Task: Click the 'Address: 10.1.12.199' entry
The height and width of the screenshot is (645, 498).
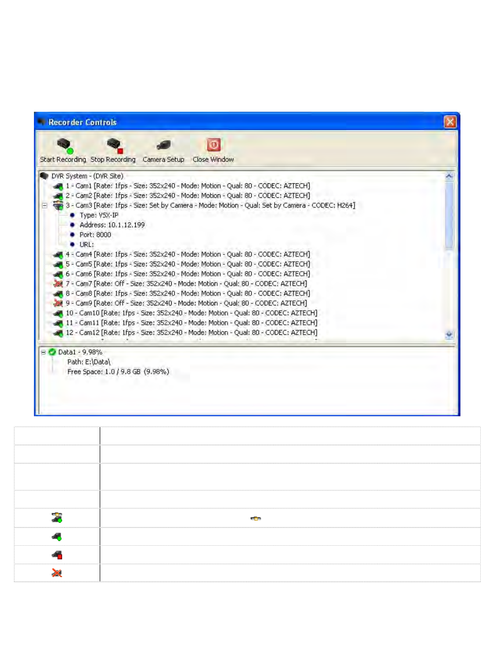Action: point(112,225)
